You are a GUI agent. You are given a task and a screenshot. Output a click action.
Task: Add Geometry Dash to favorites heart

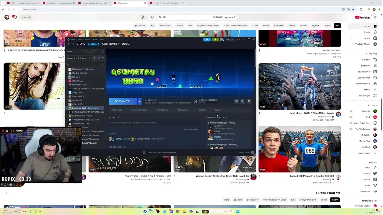249,101
